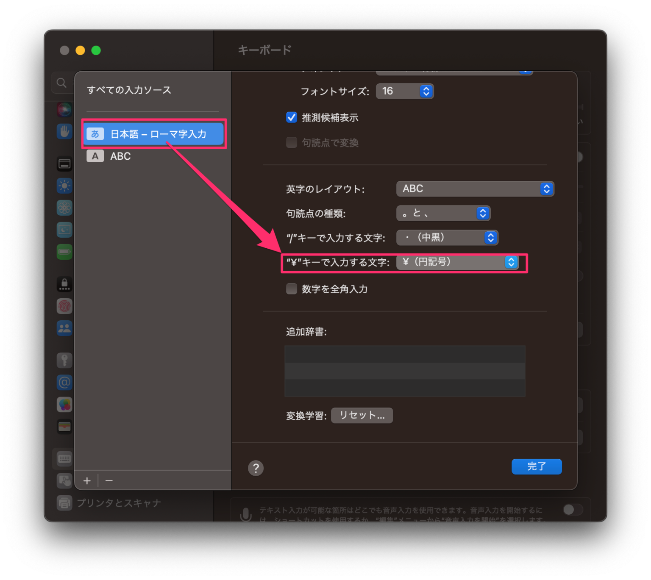651x580 pixels.
Task: Select the Keyboard settings icon
Action: point(64,458)
